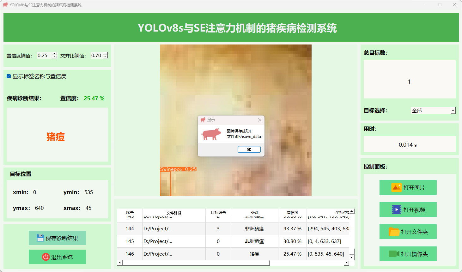The image size is (462, 272).
Task: Click the 置信度 column header in the table
Action: (x=292, y=212)
